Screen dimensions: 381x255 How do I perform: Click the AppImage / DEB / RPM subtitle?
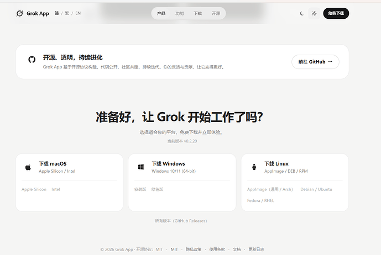tap(286, 171)
